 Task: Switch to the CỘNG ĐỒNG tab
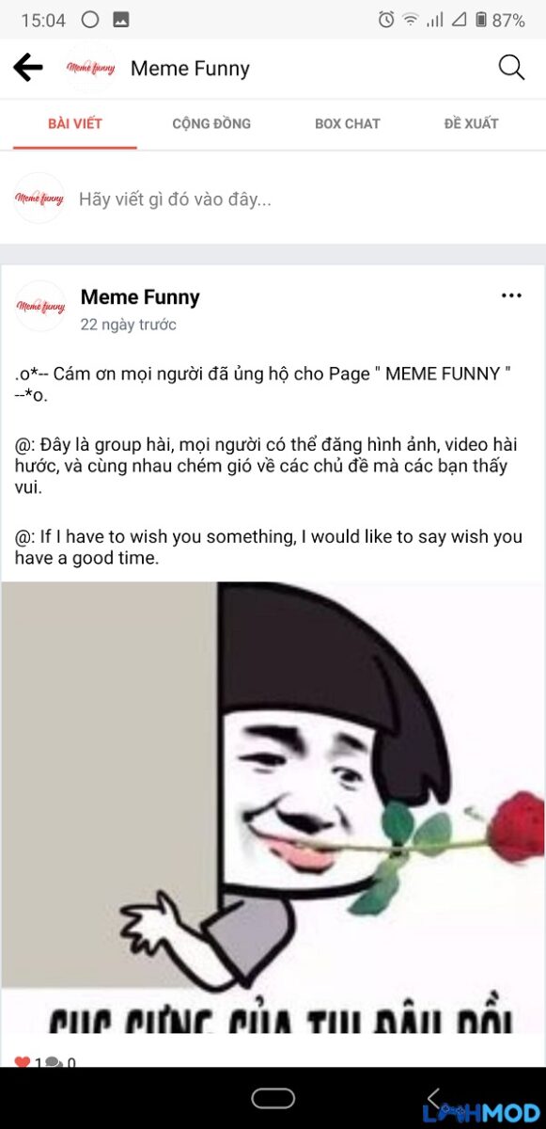[211, 123]
